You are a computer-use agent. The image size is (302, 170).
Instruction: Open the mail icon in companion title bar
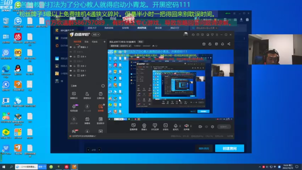(198, 35)
